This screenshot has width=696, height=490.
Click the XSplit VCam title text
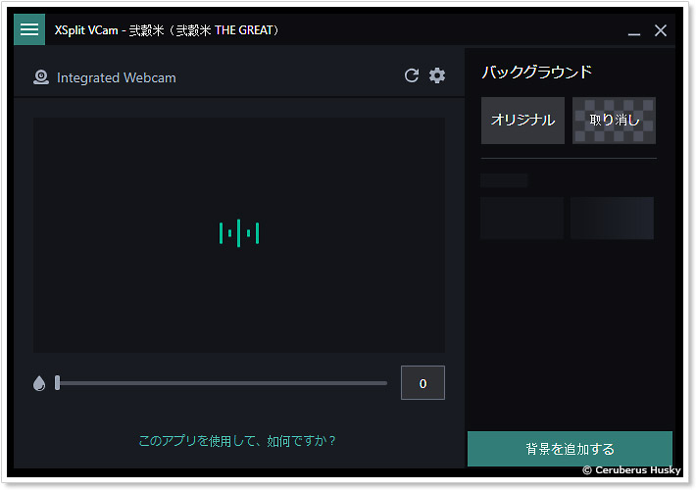click(167, 30)
